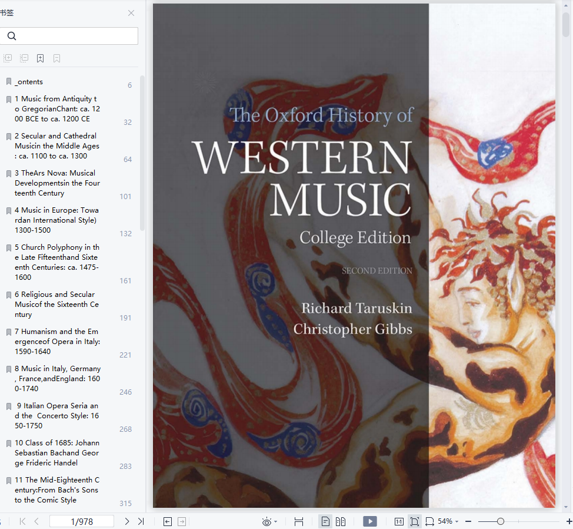Open bookmark 5 Church Polyphony

pyautogui.click(x=56, y=262)
